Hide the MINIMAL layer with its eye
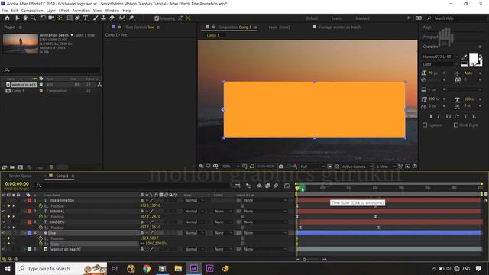Viewport: 489px width, 275px height. coord(4,211)
